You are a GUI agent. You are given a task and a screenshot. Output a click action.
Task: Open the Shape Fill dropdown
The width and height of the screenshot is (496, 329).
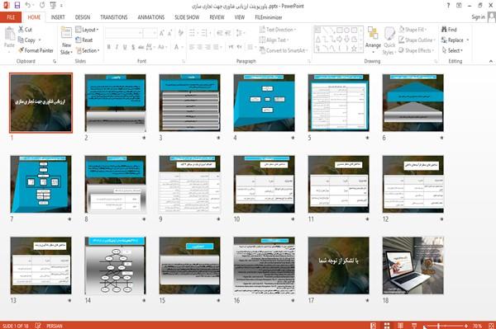(x=413, y=30)
